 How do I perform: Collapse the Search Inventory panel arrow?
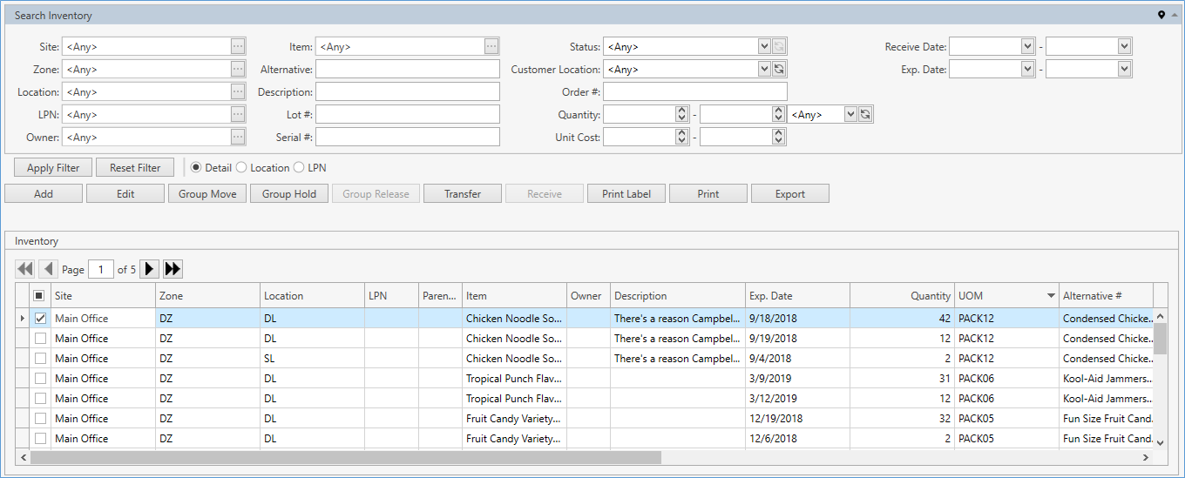[x=1174, y=15]
